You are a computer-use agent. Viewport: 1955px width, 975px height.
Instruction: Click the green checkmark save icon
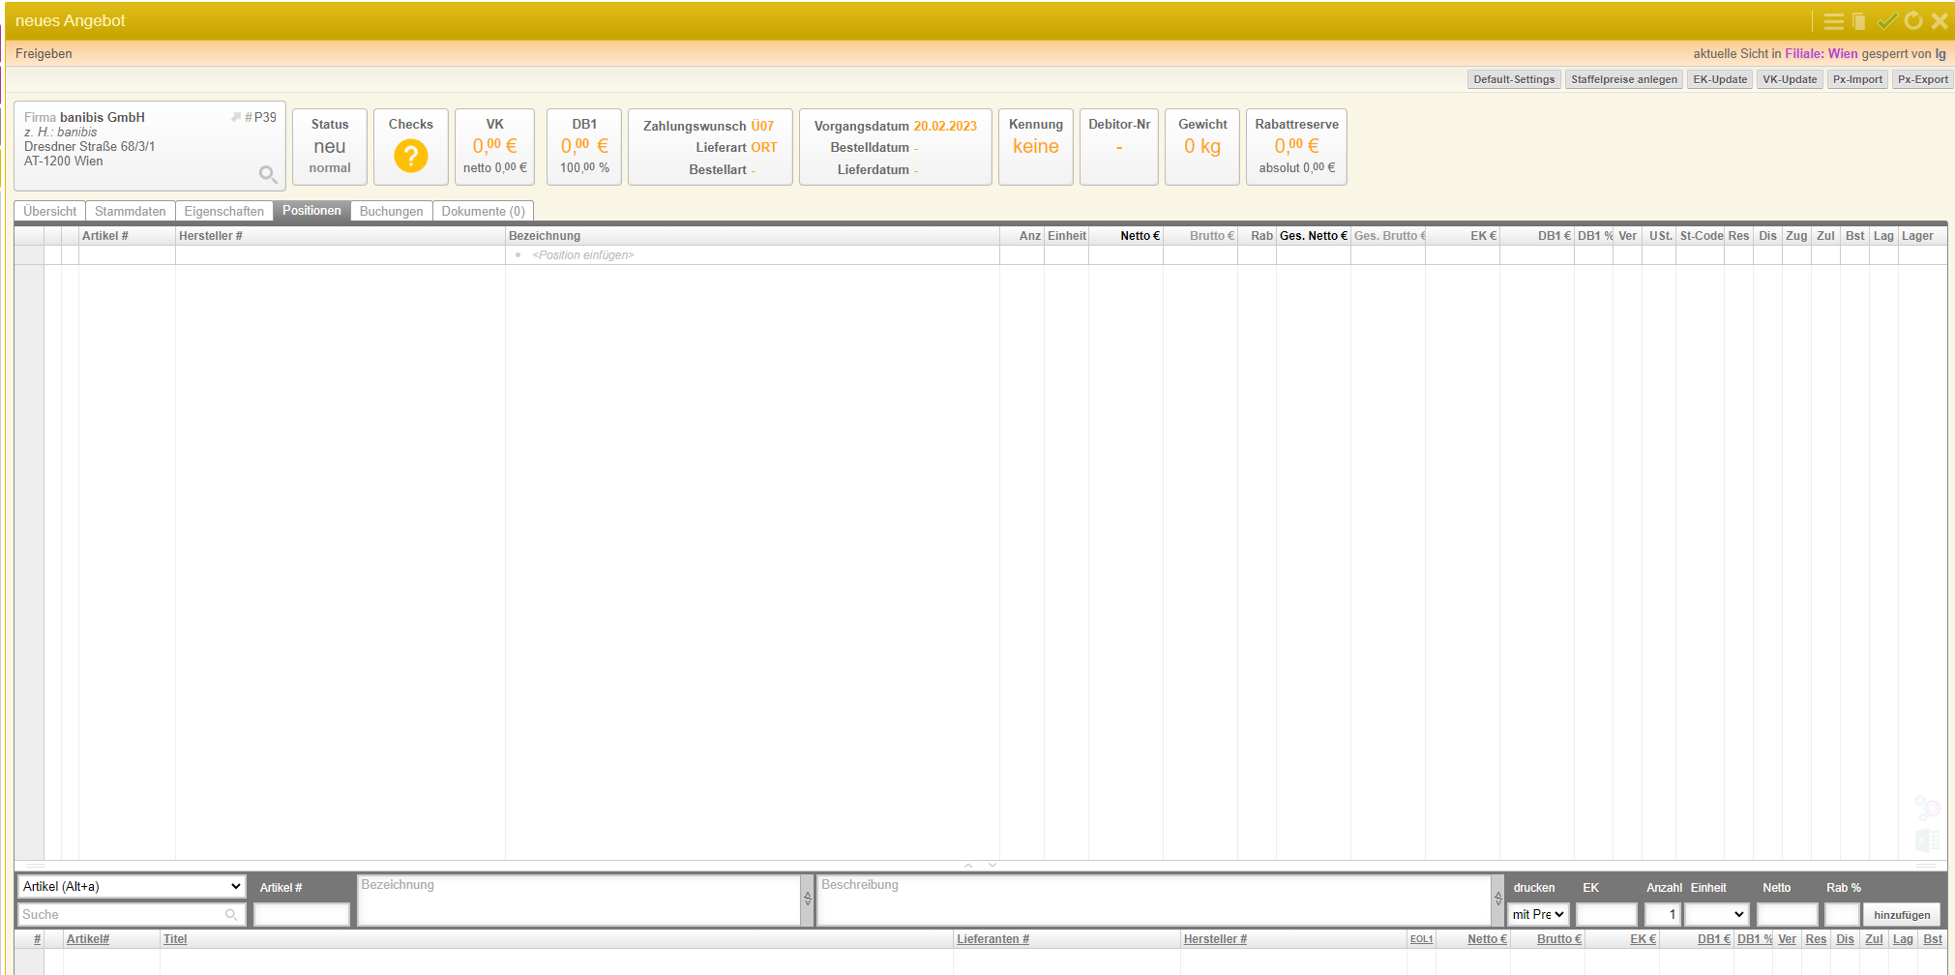(x=1887, y=20)
